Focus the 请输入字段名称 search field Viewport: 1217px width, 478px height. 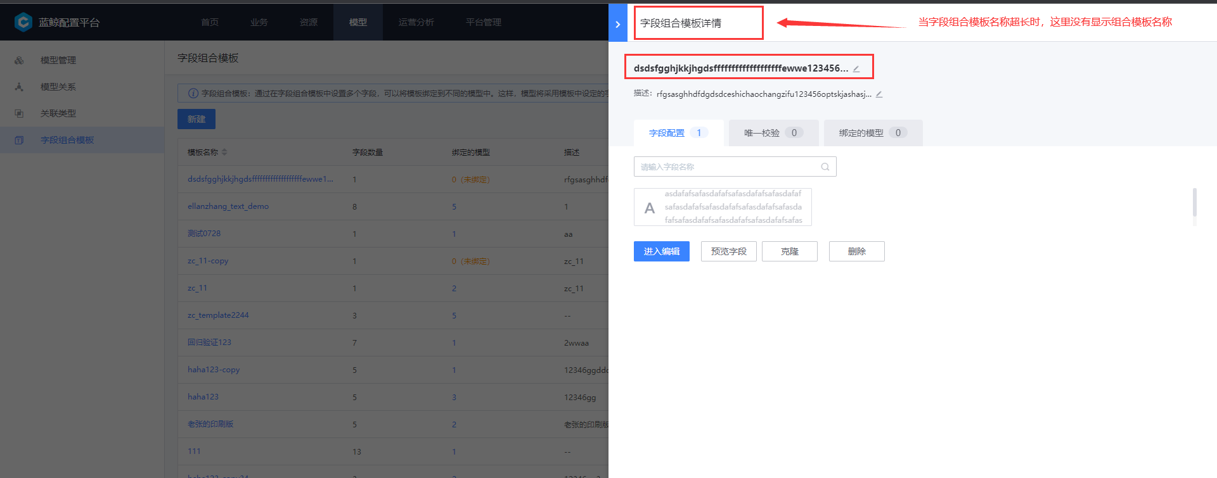(735, 167)
